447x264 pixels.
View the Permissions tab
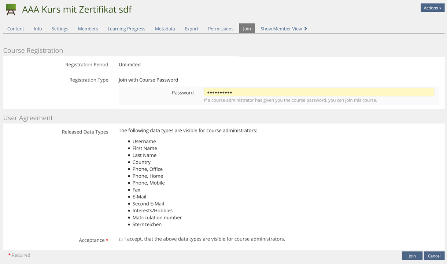click(221, 29)
